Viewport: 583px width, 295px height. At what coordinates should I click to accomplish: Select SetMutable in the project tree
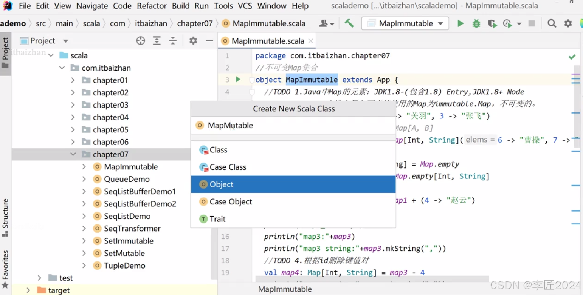(x=124, y=253)
